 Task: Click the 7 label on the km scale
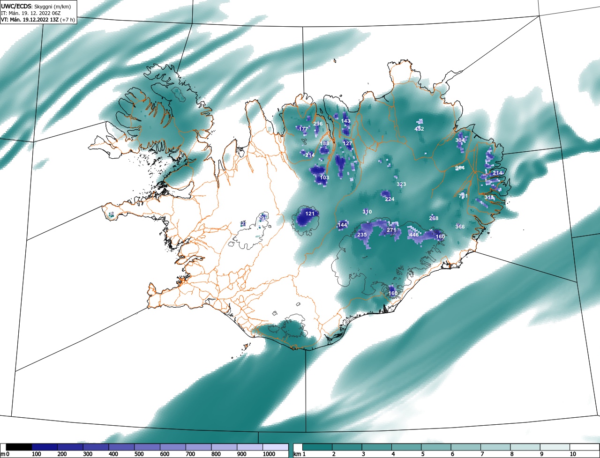pyautogui.click(x=482, y=454)
